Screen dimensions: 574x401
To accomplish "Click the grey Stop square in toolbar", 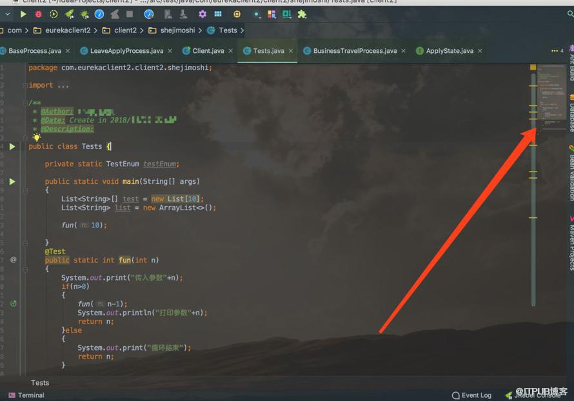I will 130,14.
